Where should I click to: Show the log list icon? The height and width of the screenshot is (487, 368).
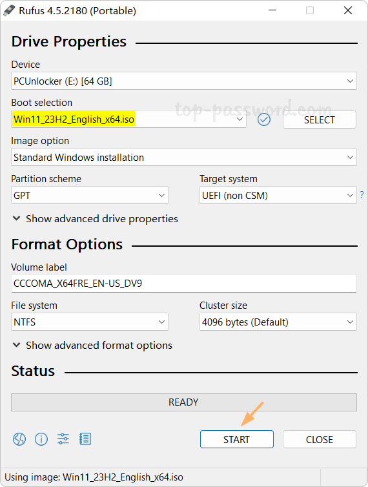click(85, 439)
